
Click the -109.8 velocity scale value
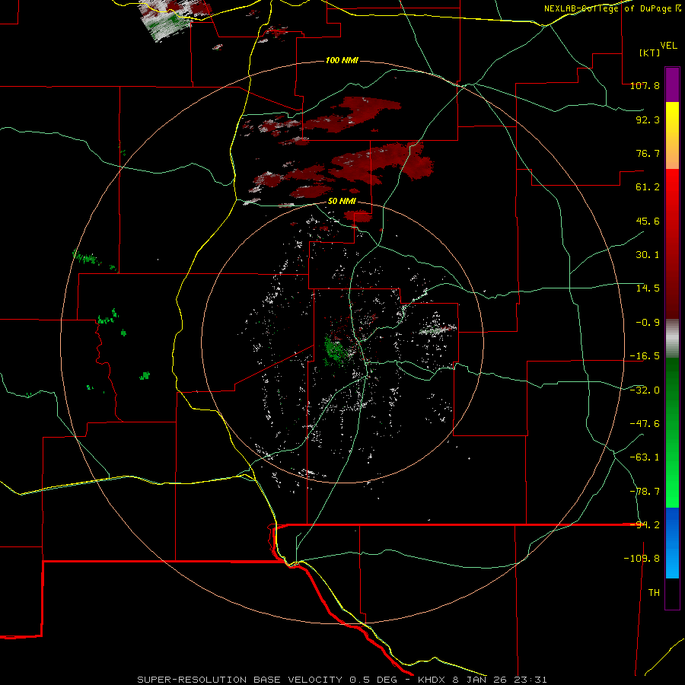pos(642,559)
